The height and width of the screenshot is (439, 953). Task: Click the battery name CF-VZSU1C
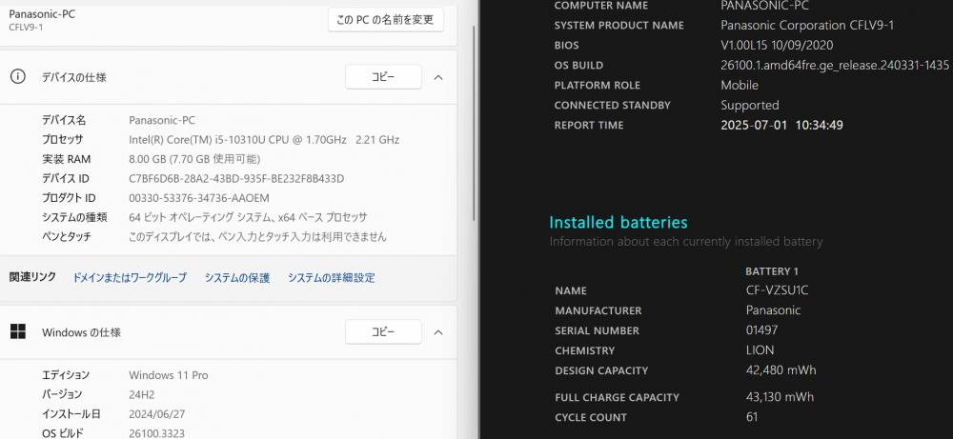777,290
